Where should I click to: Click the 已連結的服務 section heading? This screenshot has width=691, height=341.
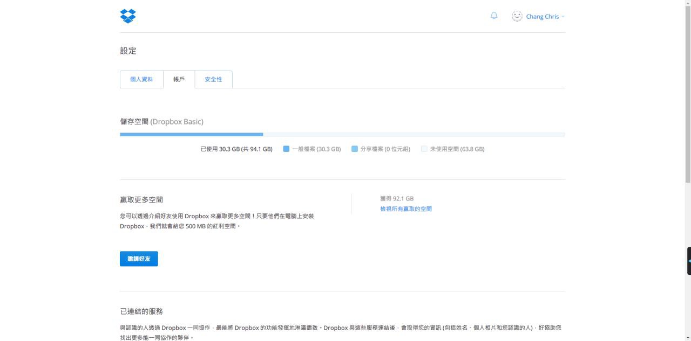click(141, 311)
